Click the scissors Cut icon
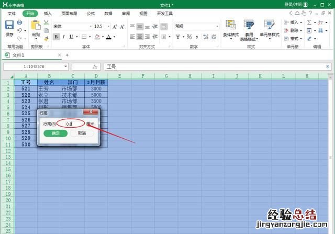 [x=47, y=23]
